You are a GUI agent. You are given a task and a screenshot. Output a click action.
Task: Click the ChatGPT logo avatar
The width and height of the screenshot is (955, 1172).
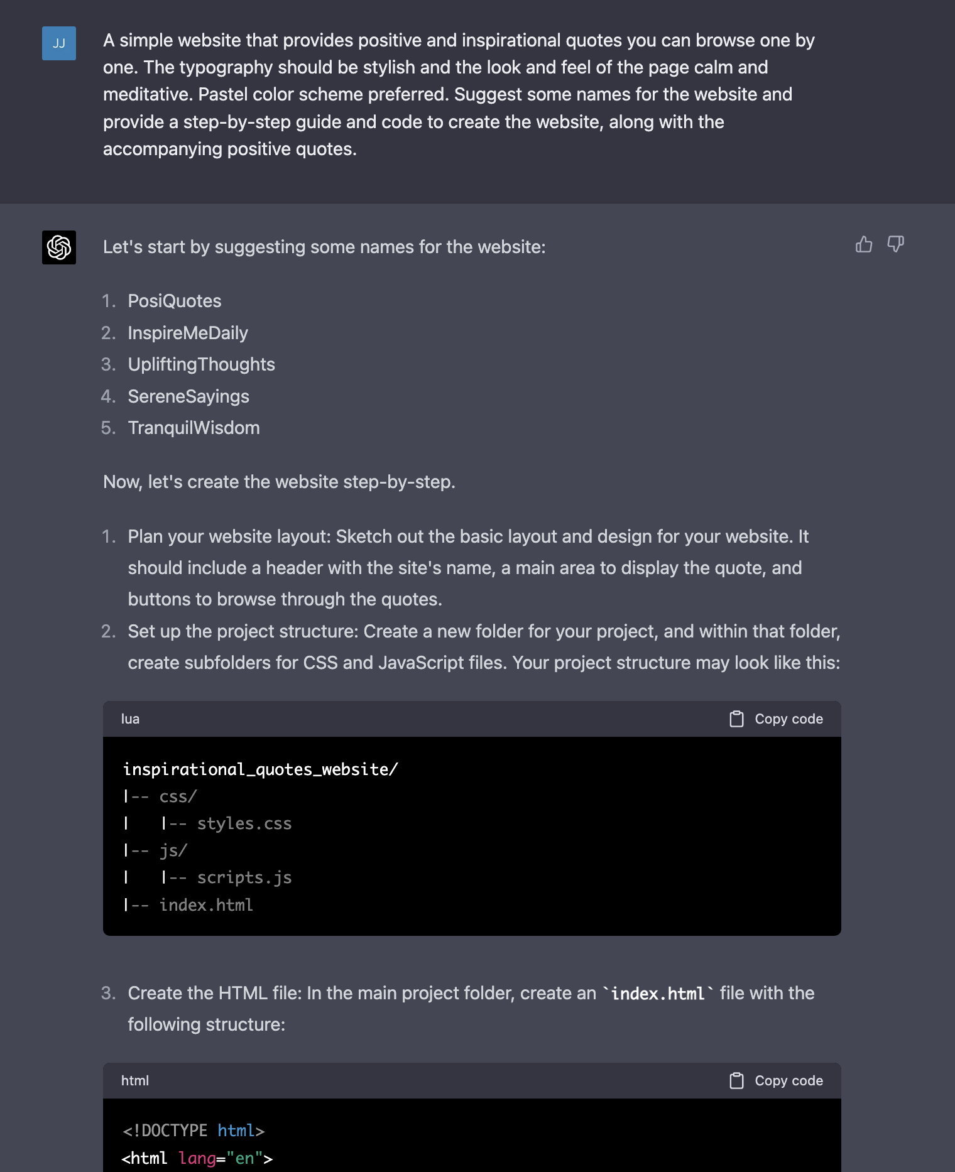point(59,247)
